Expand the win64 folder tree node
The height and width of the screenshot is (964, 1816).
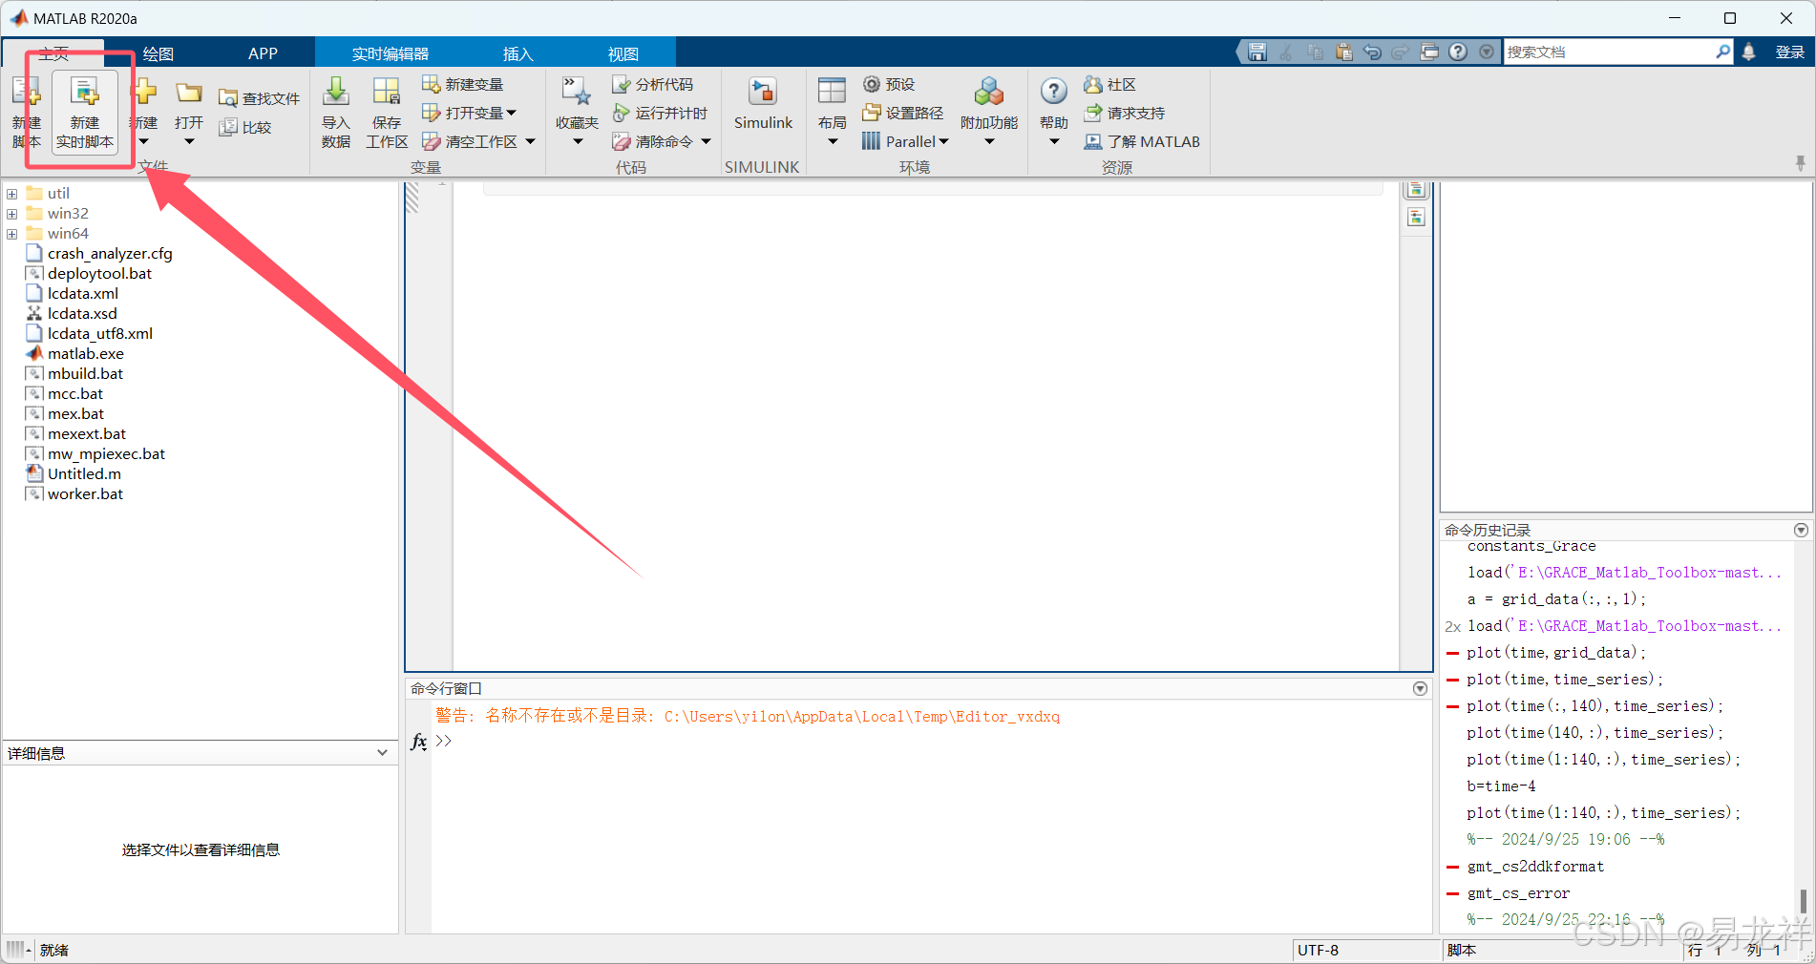tap(12, 234)
